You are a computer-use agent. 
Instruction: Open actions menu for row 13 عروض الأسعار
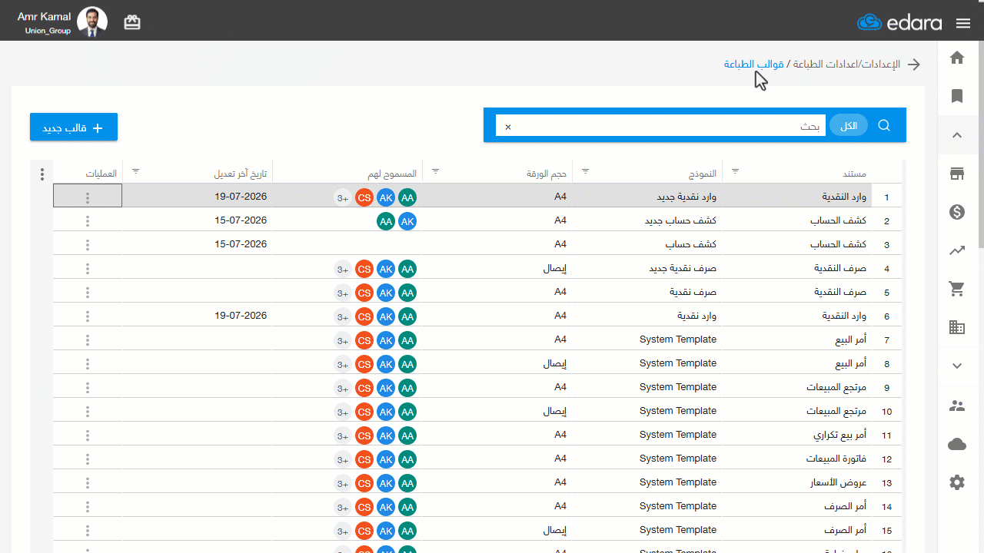tap(88, 483)
